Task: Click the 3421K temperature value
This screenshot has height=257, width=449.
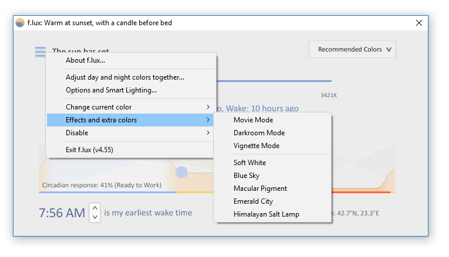Action: point(329,95)
